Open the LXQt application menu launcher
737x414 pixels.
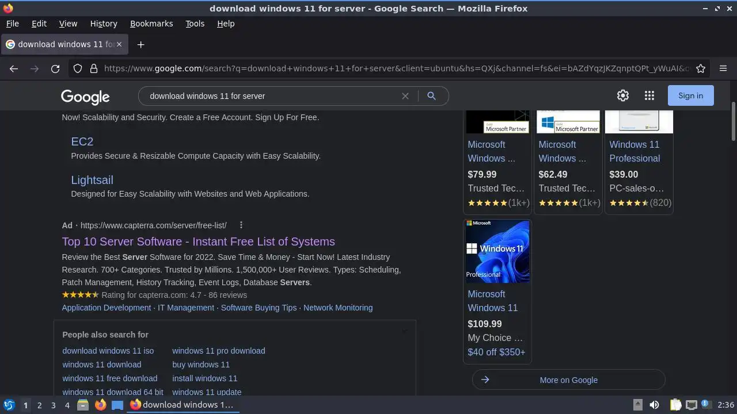point(9,405)
